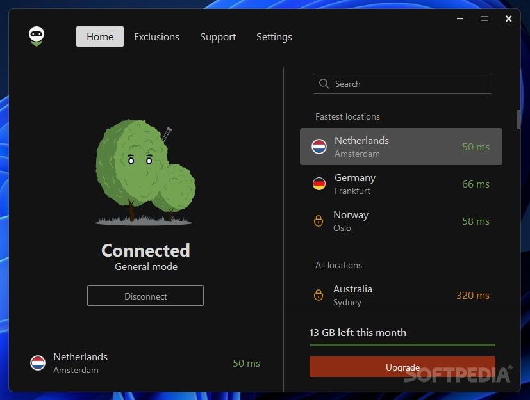Image resolution: width=530 pixels, height=400 pixels.
Task: Click the 66 ms latency value
Action: [x=476, y=184]
